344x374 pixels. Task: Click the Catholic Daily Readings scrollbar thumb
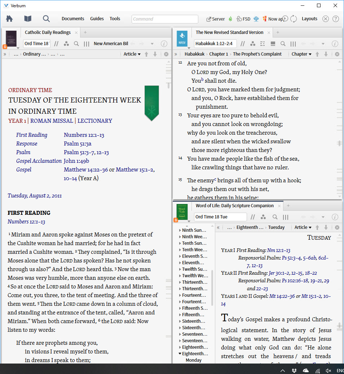coord(168,85)
